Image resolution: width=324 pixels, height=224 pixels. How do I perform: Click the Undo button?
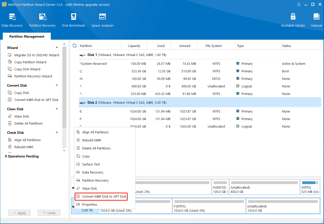point(49,213)
